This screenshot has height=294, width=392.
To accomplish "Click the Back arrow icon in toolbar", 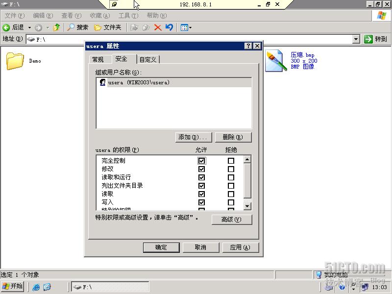I will pyautogui.click(x=6, y=27).
